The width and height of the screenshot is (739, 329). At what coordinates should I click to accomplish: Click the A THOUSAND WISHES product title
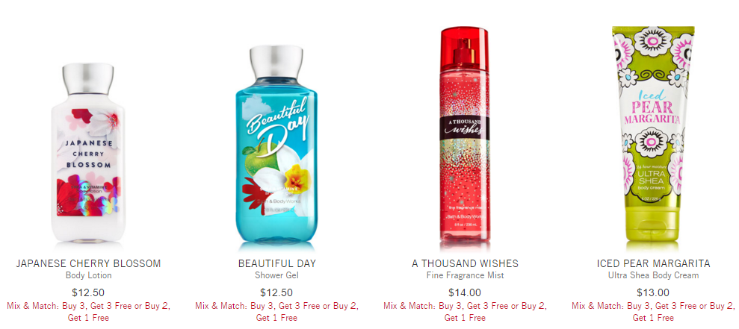(x=465, y=263)
